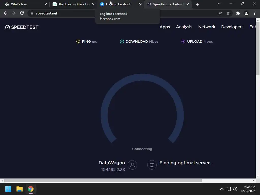Close the What's New tab
The image size is (260, 195).
(x=46, y=4)
